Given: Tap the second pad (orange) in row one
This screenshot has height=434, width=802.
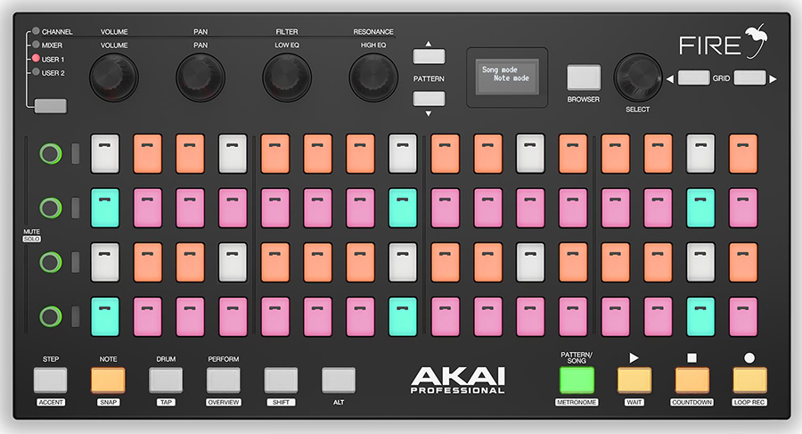Looking at the screenshot, I should 147,153.
